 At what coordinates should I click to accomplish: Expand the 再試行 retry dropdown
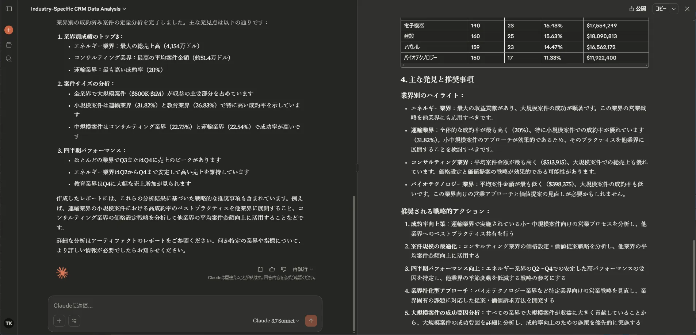point(303,269)
